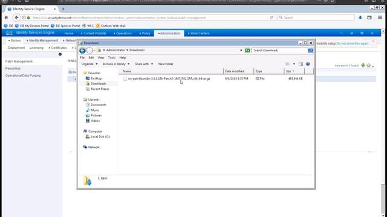Go back with Explorer's back arrow
Image resolution: width=387 pixels, height=217 pixels.
pos(82,51)
